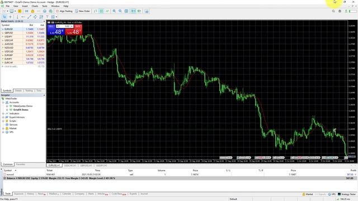This screenshot has width=358, height=201.
Task: Select Services in the Navigator
Action: 13,125
